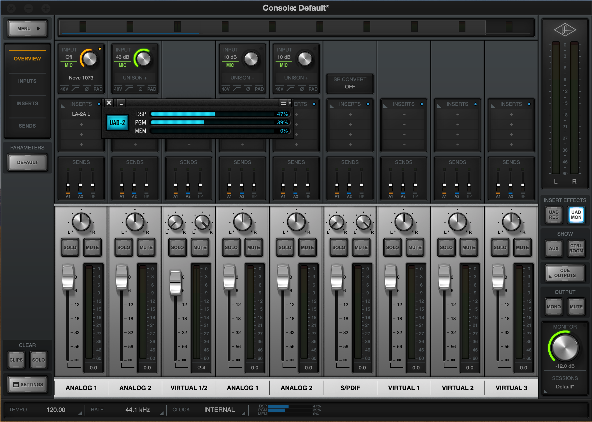Screen dimensions: 592x422
Task: Expand S/PDIF channel INSERTS menu arrow
Action: (332, 105)
